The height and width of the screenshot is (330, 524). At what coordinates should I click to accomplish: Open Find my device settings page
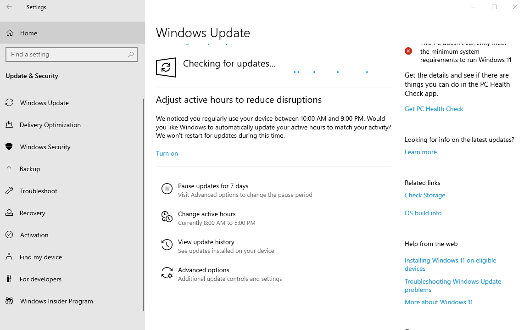coord(41,257)
